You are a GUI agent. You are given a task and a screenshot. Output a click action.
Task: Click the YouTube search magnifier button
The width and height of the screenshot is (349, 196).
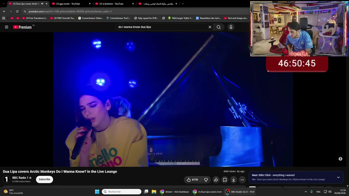pyautogui.click(x=219, y=27)
